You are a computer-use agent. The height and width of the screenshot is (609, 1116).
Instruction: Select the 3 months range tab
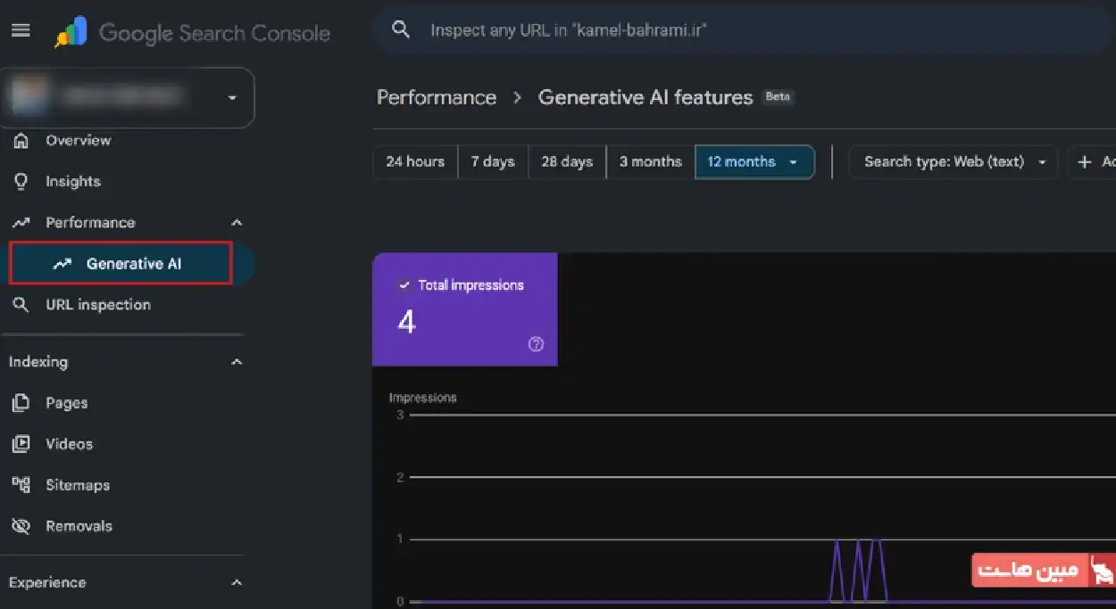point(651,161)
